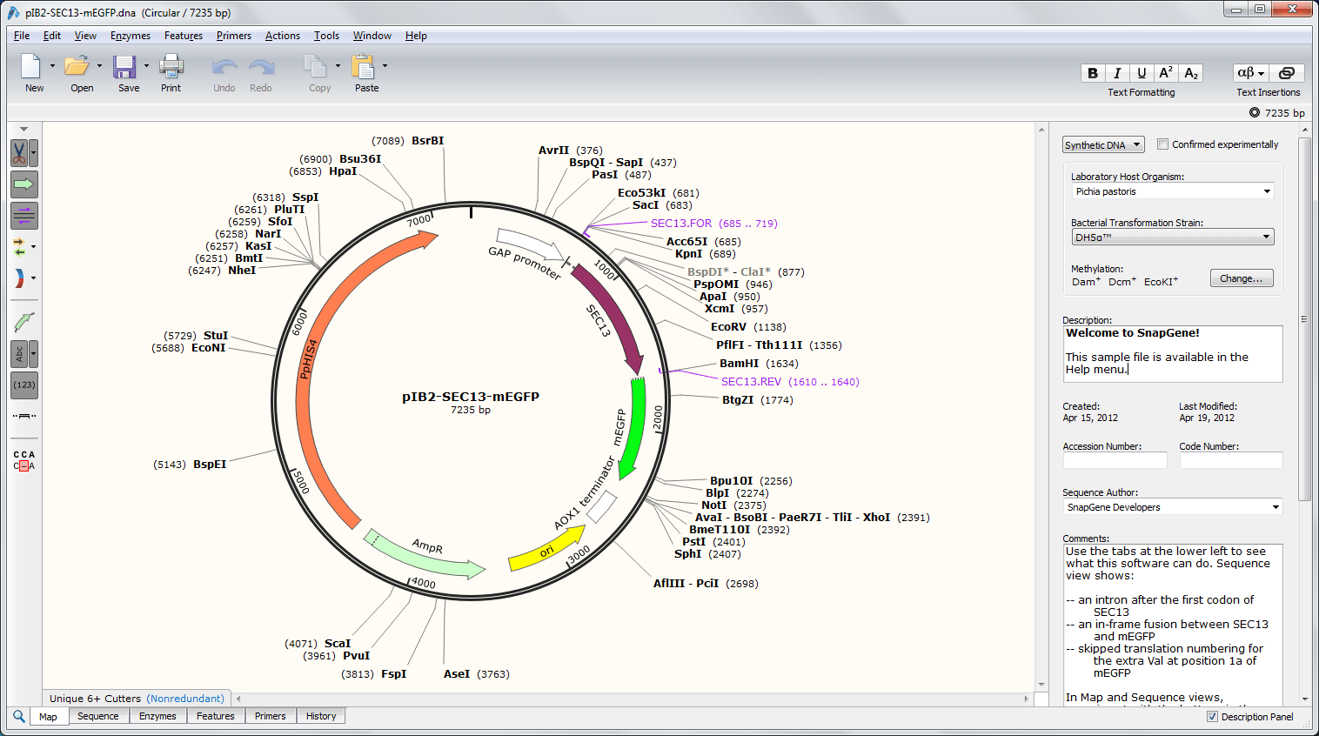Click the yellow-green ORF arrows icon
The height and width of the screenshot is (736, 1319).
[19, 247]
